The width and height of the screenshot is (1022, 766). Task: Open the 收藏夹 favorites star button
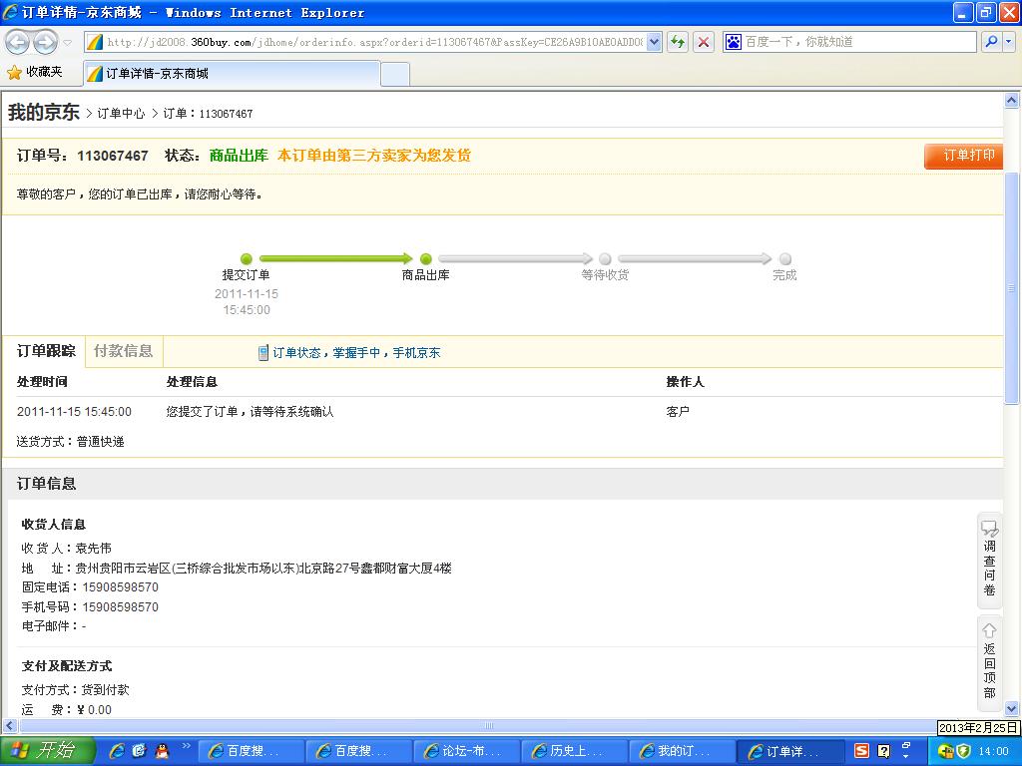35,72
